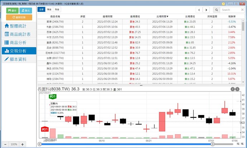Image resolution: width=247 pixels, height=148 pixels.
Task: Show next chart with right circle arrow
Action: click(237, 89)
